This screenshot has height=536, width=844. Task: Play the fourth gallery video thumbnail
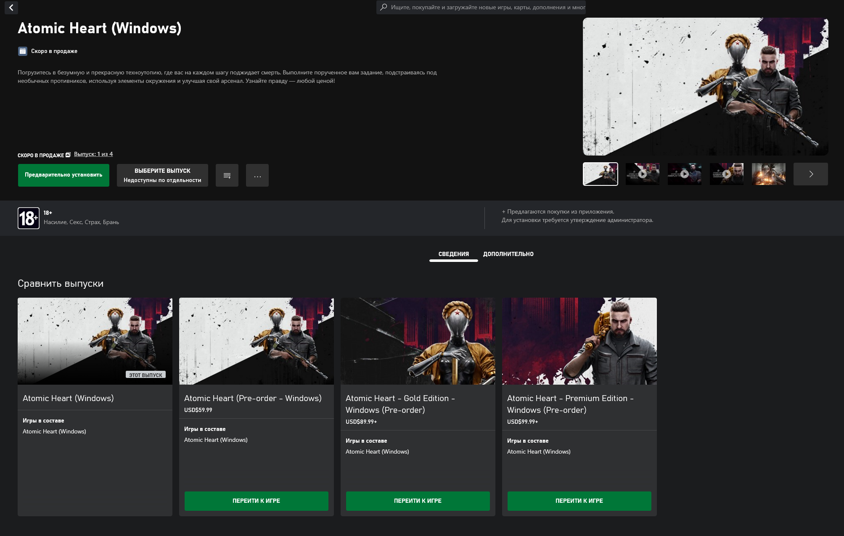726,174
